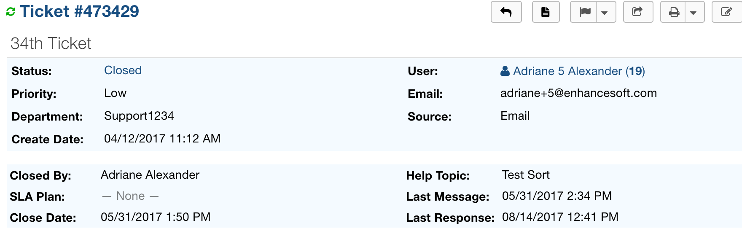This screenshot has width=742, height=231.
Task: Click the Support1234 department value
Action: click(x=139, y=116)
